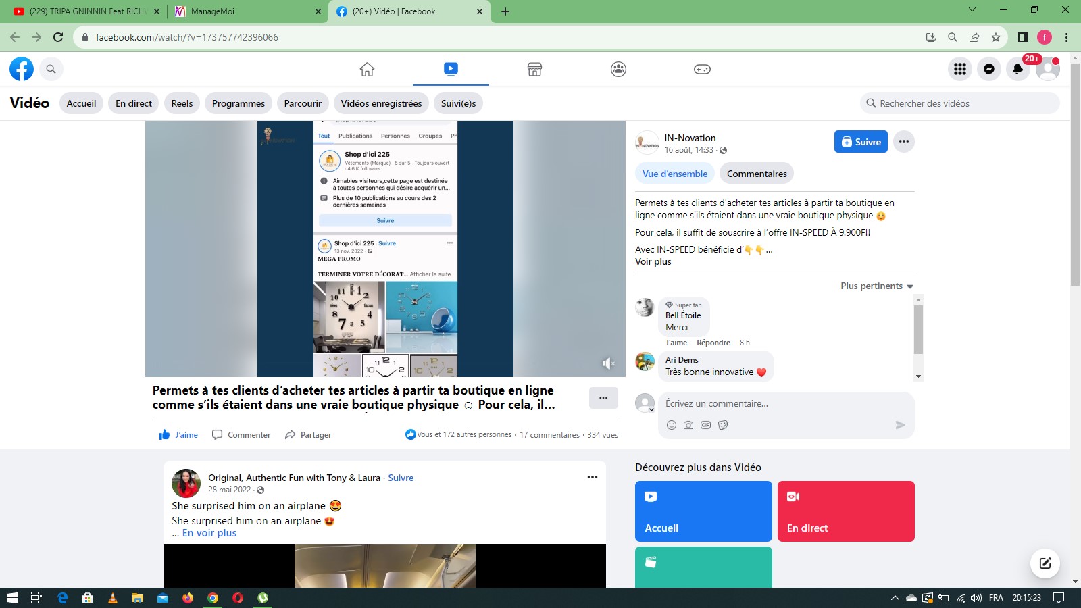The width and height of the screenshot is (1081, 608).
Task: Open the Marketplace icon
Action: coord(534,69)
